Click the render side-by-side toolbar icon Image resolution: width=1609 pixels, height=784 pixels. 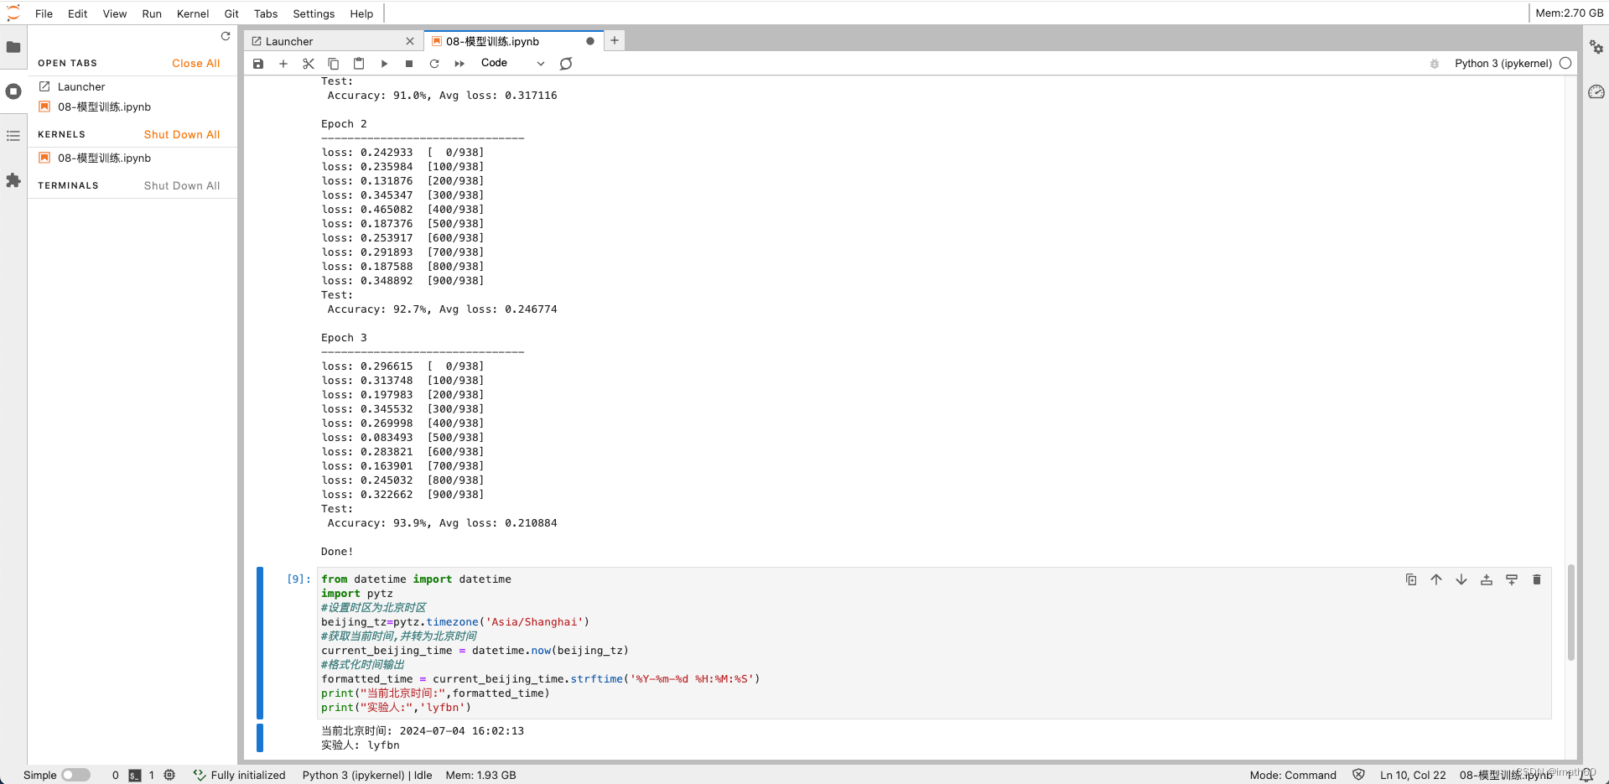[x=566, y=64]
